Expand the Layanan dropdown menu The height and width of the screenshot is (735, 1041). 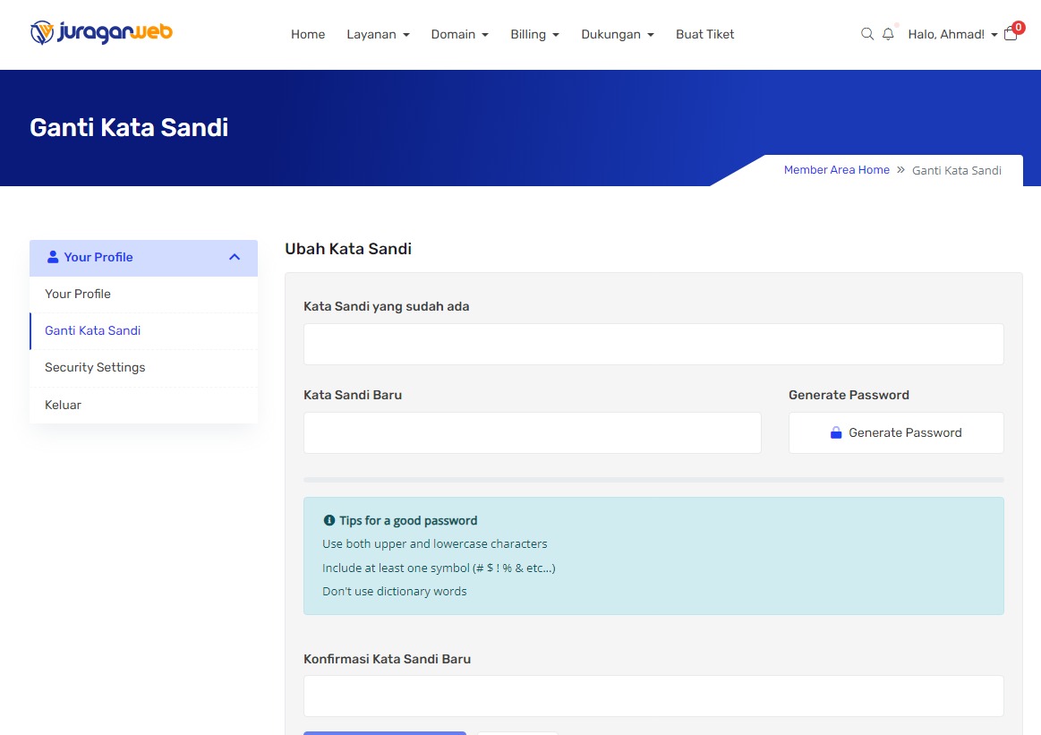pyautogui.click(x=378, y=34)
